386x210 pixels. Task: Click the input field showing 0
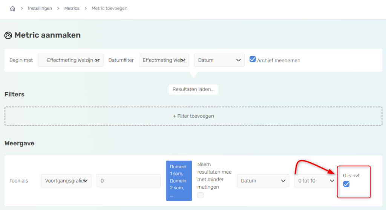click(x=129, y=181)
